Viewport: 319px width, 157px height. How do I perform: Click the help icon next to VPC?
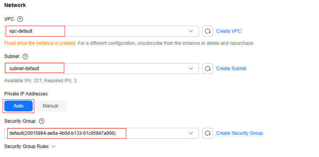tap(20, 19)
